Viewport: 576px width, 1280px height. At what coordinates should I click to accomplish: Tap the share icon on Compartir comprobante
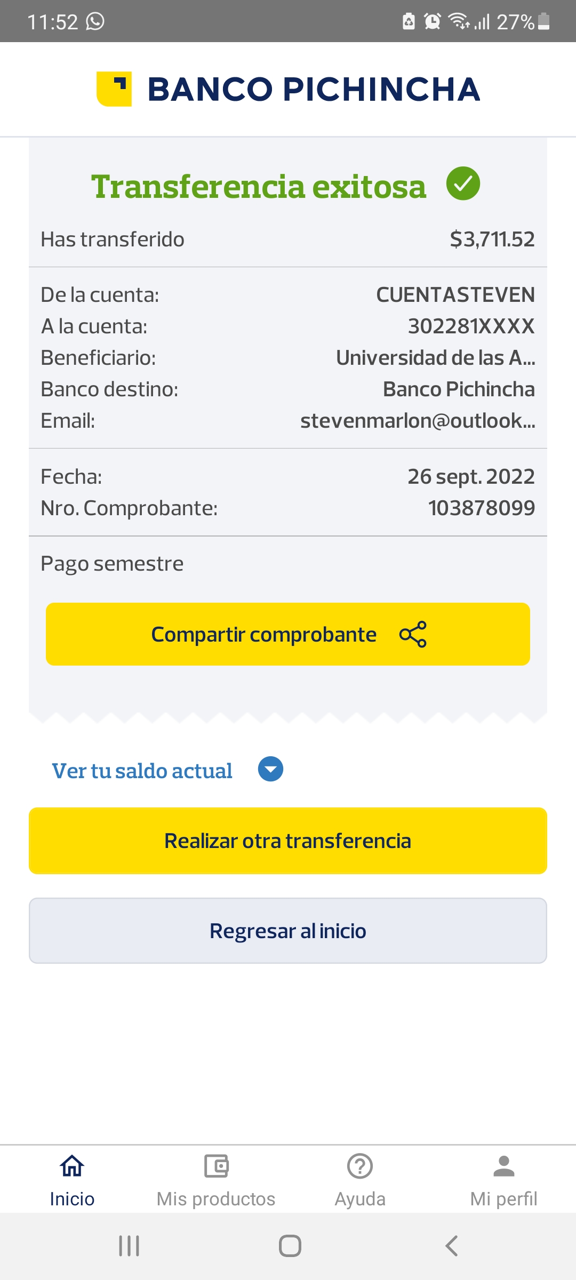click(413, 634)
